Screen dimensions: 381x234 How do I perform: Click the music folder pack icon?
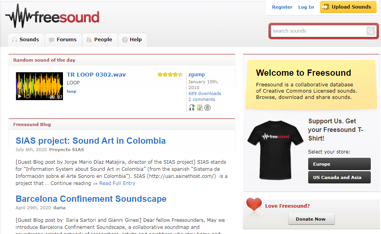(200, 108)
